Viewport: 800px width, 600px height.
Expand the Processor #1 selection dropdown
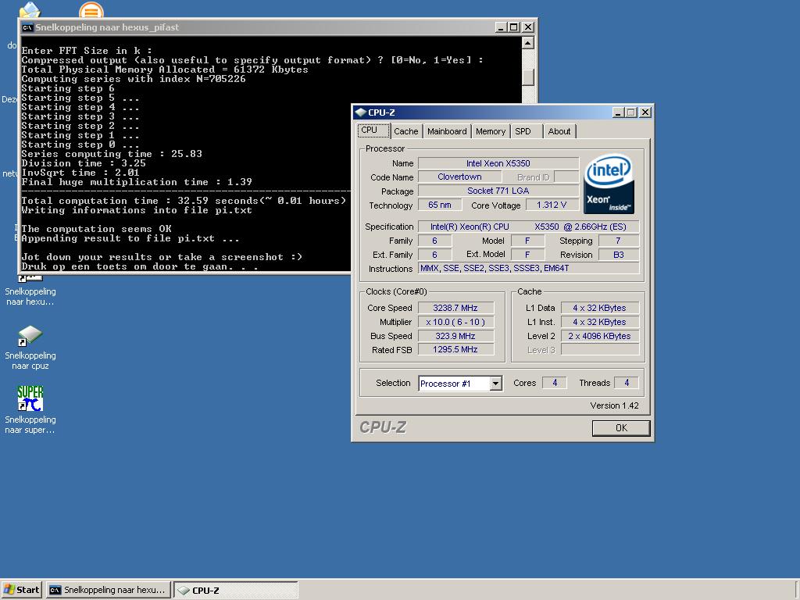click(495, 384)
